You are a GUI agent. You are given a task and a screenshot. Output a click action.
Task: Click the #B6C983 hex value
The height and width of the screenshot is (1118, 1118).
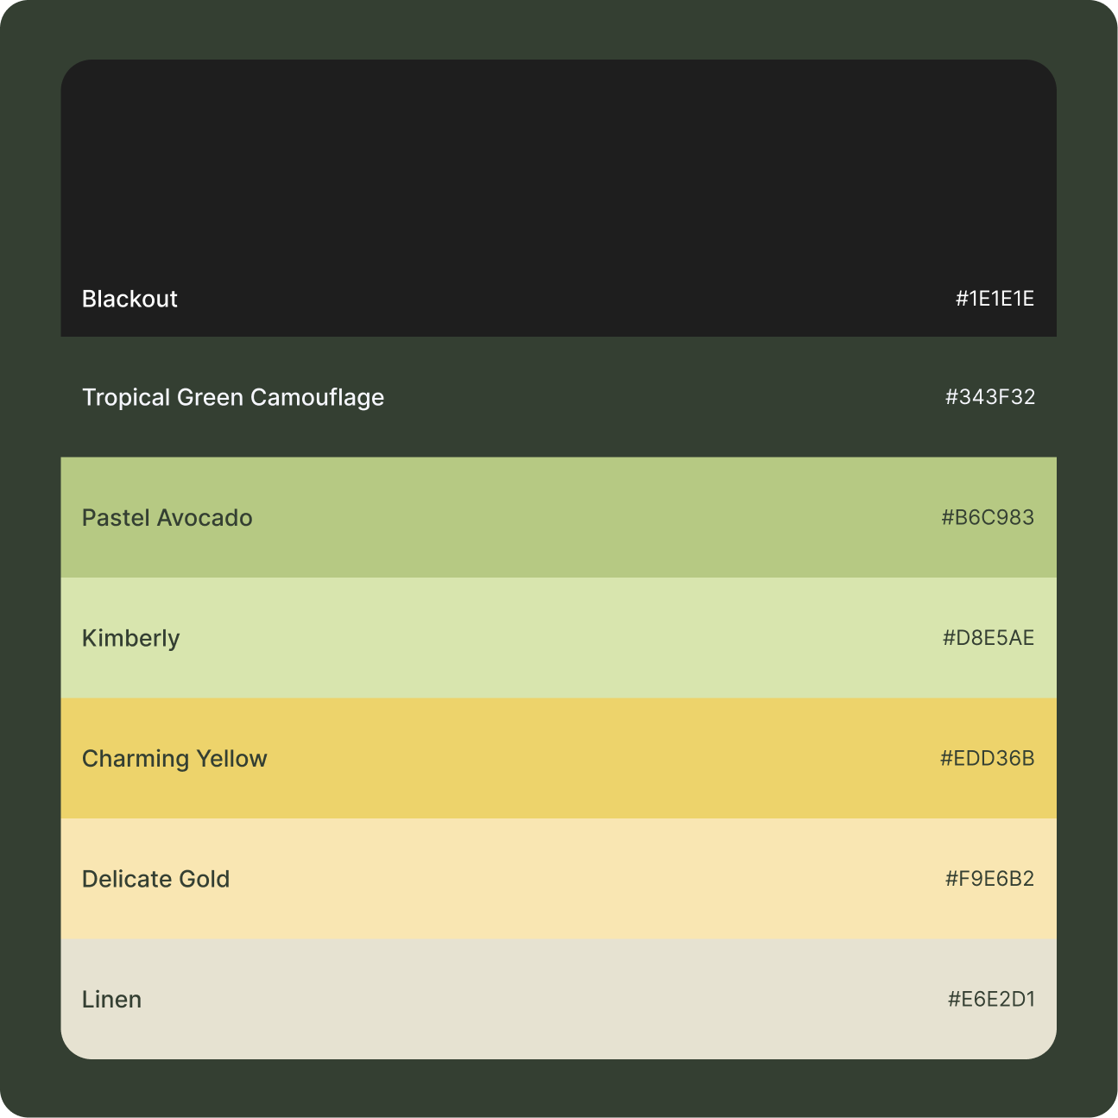(988, 517)
